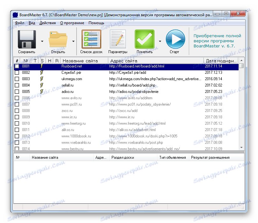Tick the checkbox for row 0001 Rusboard.net
The image size is (258, 223).
(17, 66)
